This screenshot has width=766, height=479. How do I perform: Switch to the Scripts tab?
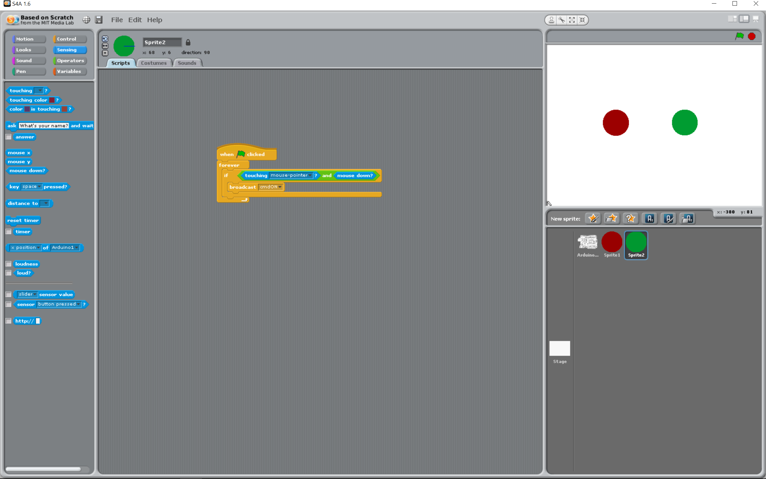click(121, 63)
